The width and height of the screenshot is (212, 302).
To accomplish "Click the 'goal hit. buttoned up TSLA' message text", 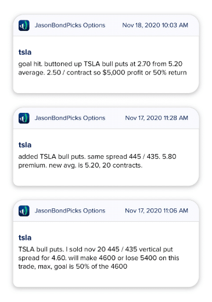I will 103,68.
